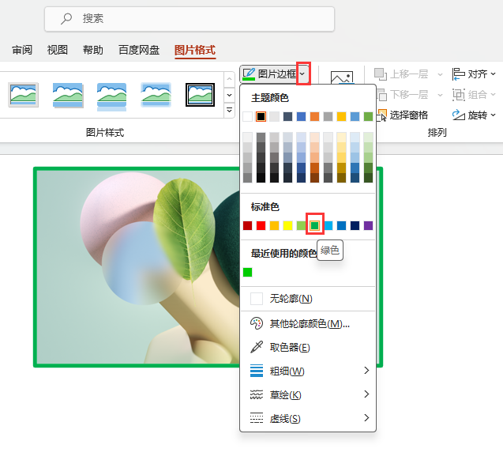
Task: Pick the orange theme color swatch
Action: point(315,116)
